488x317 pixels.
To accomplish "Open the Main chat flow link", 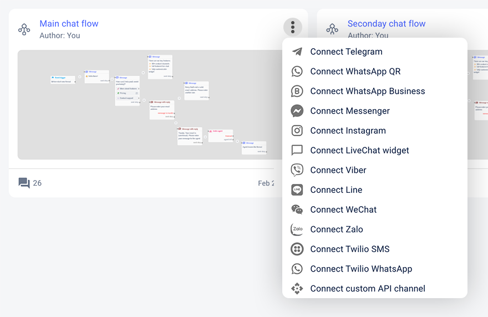I will click(x=69, y=24).
